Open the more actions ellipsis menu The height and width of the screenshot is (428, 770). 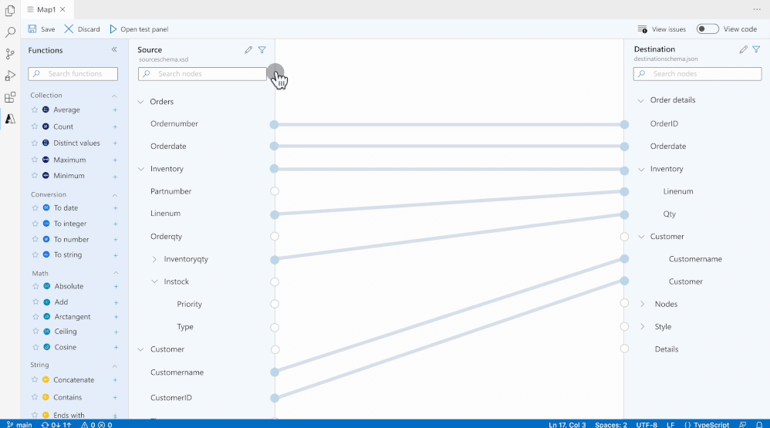click(757, 9)
